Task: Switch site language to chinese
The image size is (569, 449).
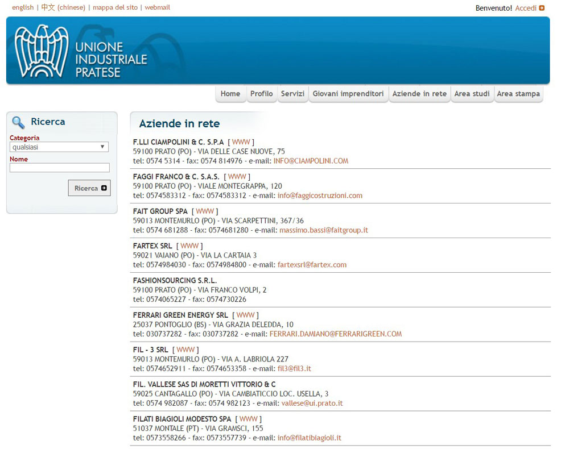Action: pos(63,7)
